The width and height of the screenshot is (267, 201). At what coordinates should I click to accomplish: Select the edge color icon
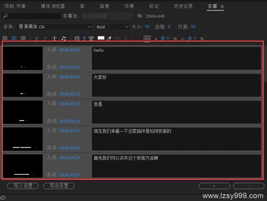click(91, 39)
